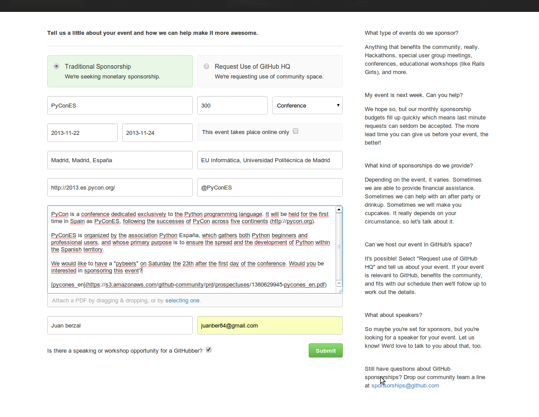Click the Submit button
This screenshot has width=539, height=417.
coord(326,350)
